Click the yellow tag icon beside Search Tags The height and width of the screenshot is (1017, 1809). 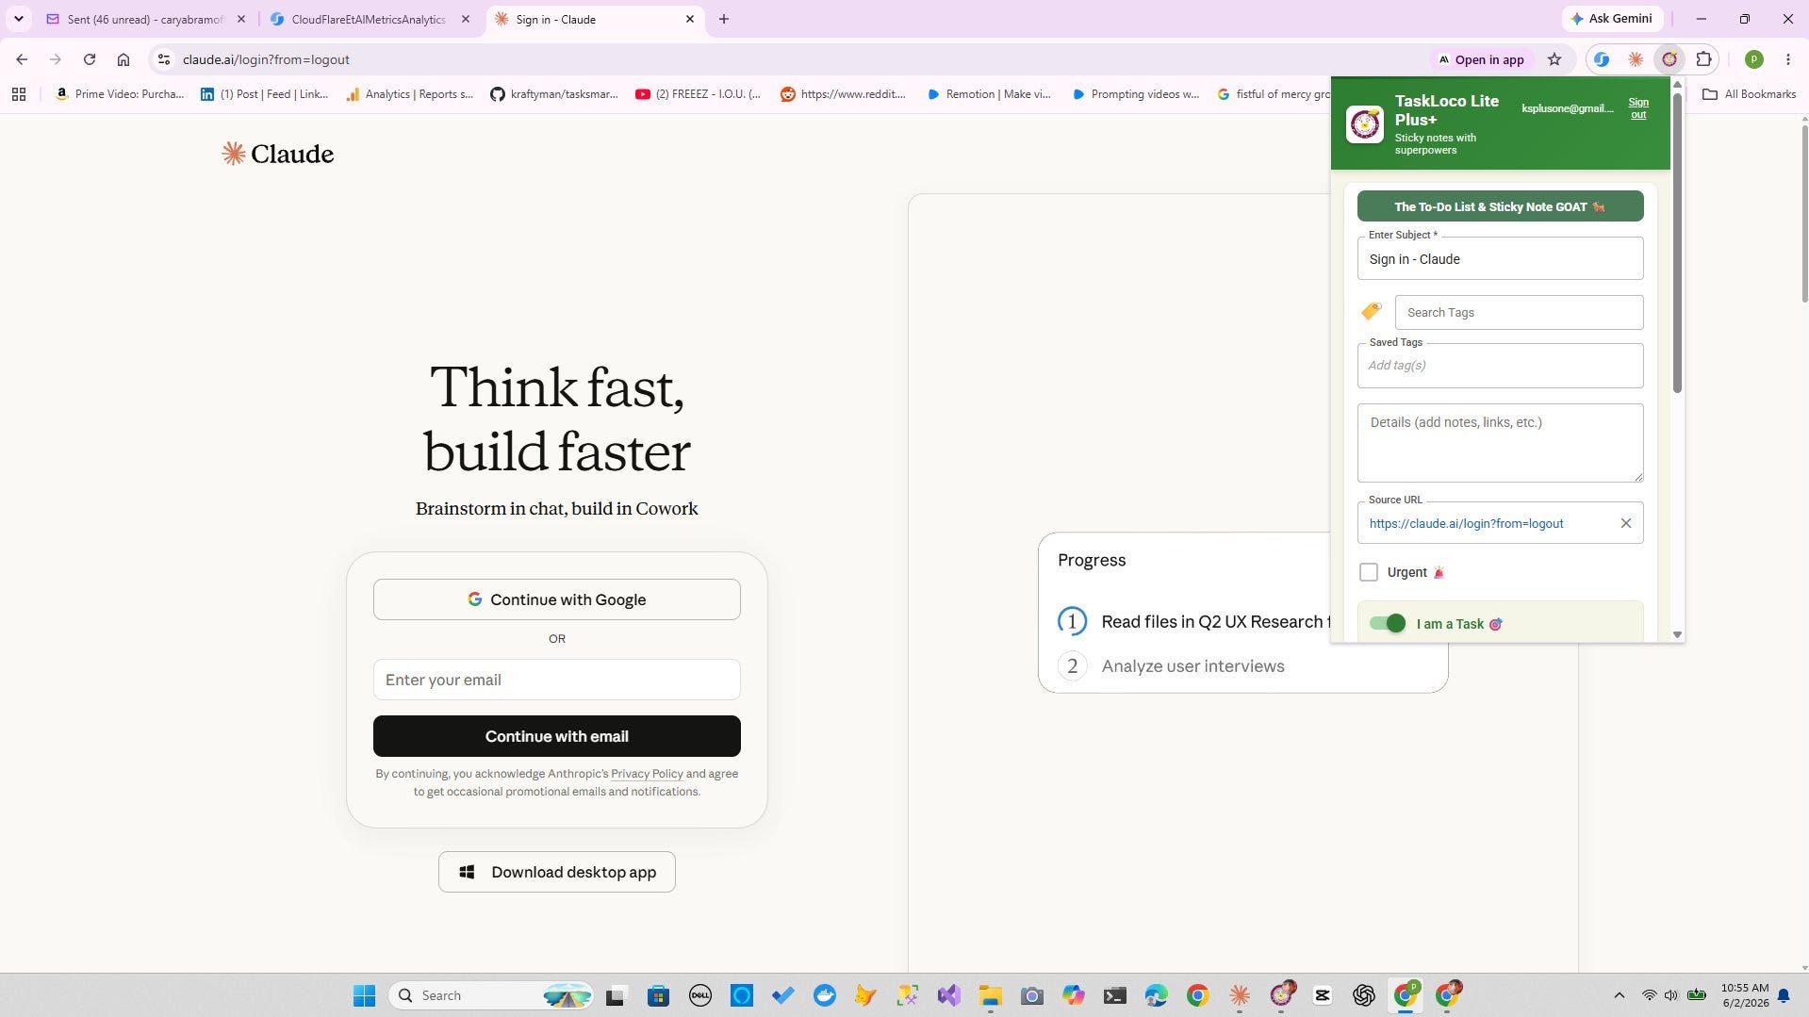1372,310
